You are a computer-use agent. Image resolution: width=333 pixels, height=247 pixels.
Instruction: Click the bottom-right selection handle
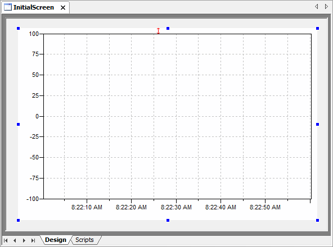click(317, 220)
